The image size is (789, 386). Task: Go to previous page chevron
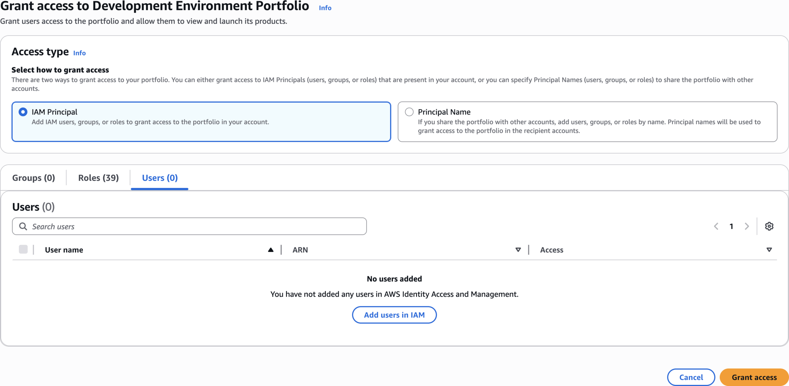716,226
